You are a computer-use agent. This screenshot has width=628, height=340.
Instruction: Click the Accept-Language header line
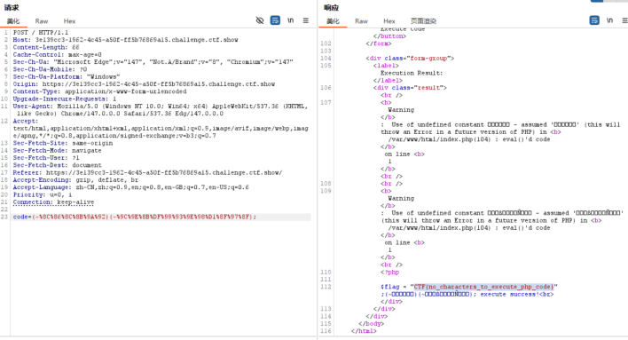pyautogui.click(x=131, y=187)
